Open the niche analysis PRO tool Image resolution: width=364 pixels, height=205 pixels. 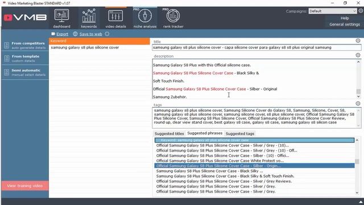click(x=145, y=18)
